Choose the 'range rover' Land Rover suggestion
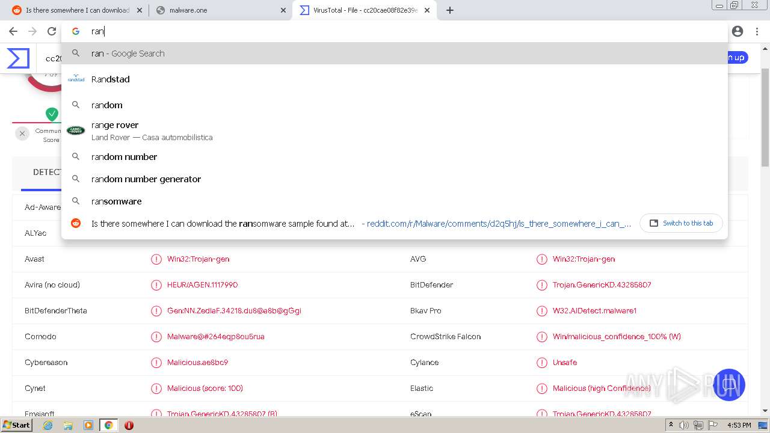The width and height of the screenshot is (770, 433). point(394,131)
